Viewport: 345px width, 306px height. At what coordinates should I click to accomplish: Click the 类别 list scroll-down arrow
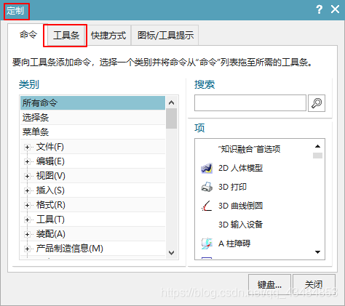(x=172, y=253)
